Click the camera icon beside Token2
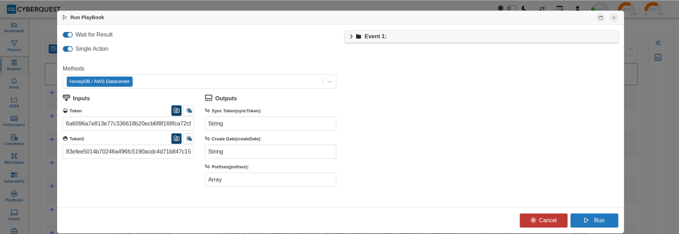This screenshot has height=234, width=679. click(x=177, y=139)
